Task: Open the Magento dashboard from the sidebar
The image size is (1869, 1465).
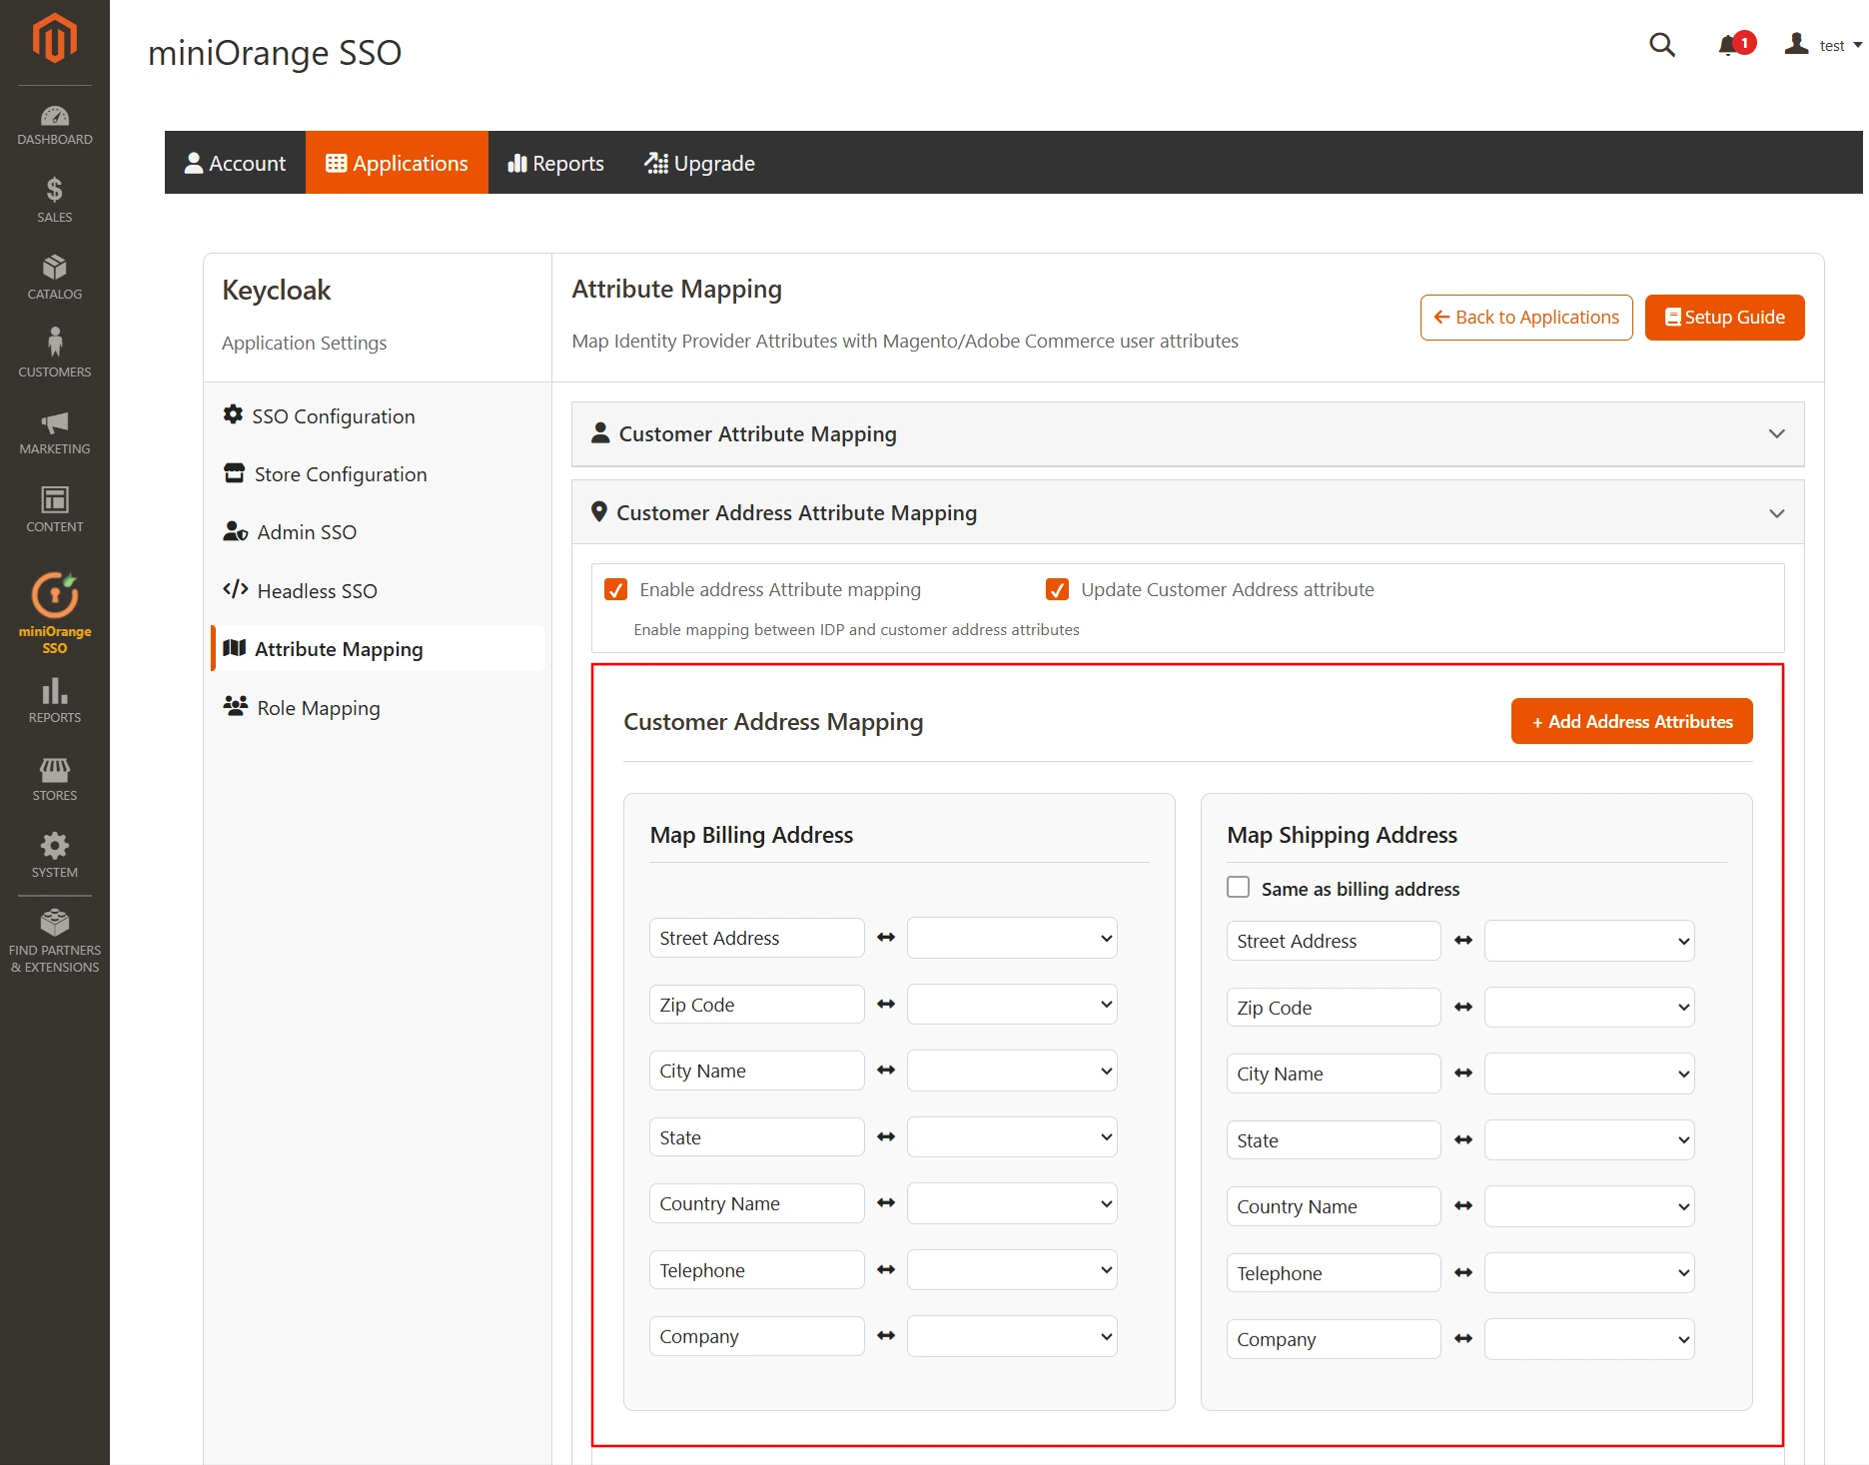Action: tap(54, 122)
